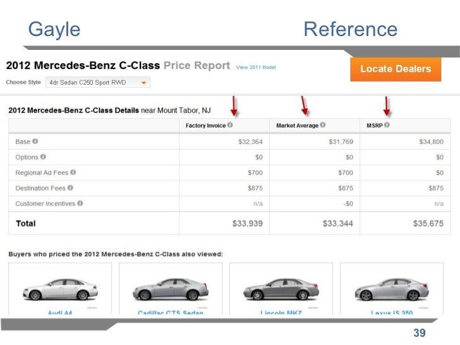Viewport: 460px width, 345px height.
Task: Click the MSRP total $35,675
Action: pos(428,224)
